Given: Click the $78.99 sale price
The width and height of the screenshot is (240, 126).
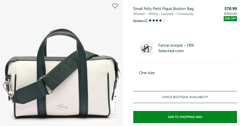Looking at the screenshot, I should tap(230, 9).
